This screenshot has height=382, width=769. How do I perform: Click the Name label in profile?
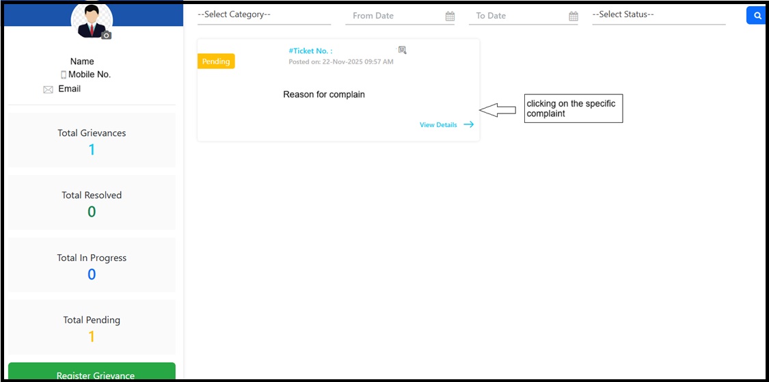pyautogui.click(x=82, y=62)
